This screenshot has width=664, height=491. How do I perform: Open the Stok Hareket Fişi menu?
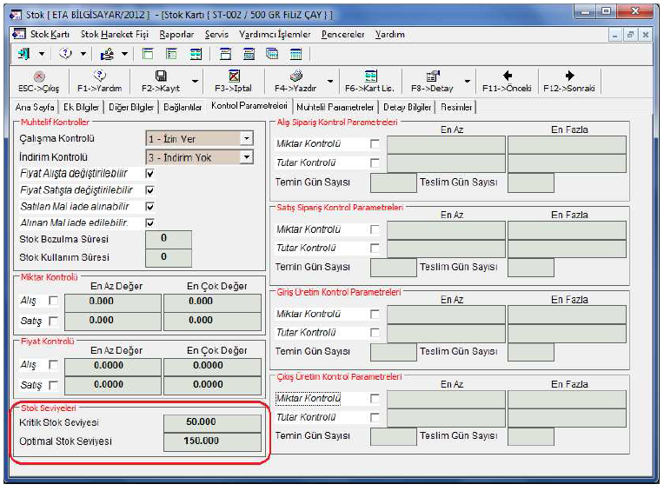point(115,35)
